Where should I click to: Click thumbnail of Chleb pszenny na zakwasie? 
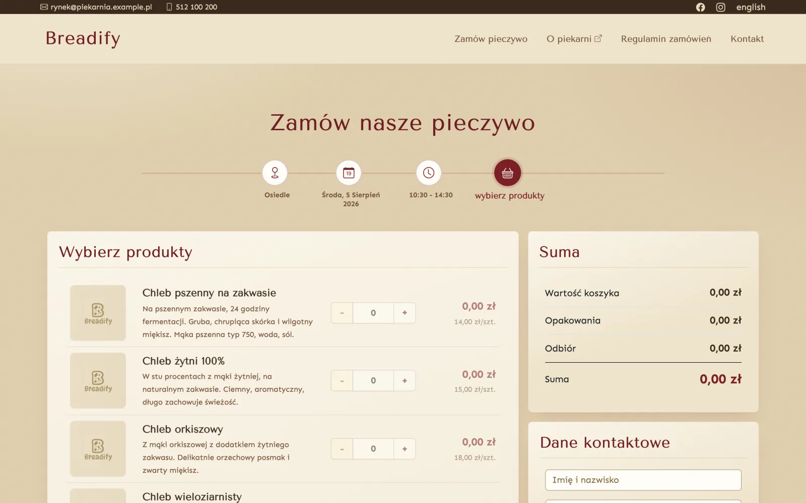tap(98, 313)
